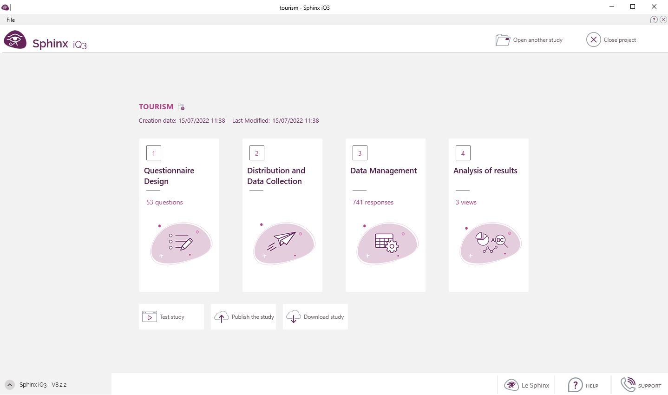Open the 53 questions link
Image resolution: width=668 pixels, height=395 pixels.
[164, 202]
